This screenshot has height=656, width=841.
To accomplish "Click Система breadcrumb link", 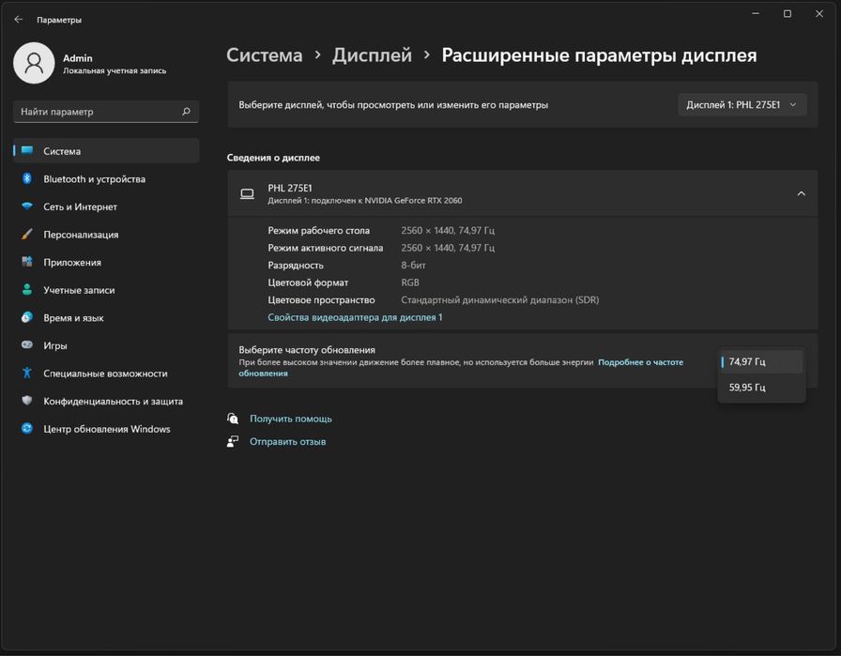I will coord(265,54).
